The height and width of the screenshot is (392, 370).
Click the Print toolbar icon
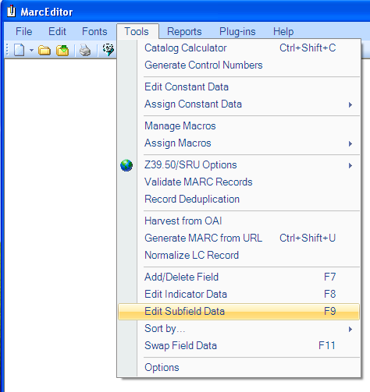(x=85, y=50)
